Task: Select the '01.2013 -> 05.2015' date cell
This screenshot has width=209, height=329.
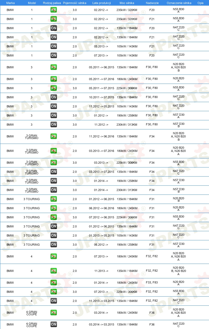Action: coord(102,235)
